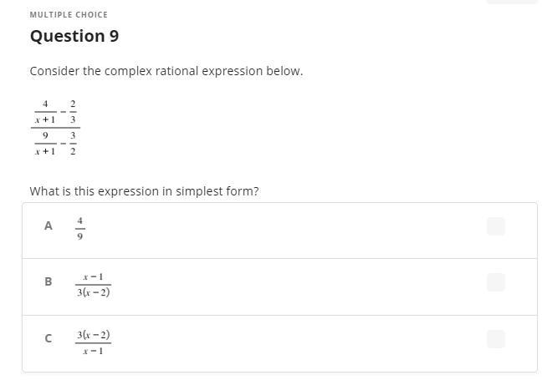The height and width of the screenshot is (380, 542).
Task: Pick the answer 3(x−2) over (x−1)
Action: tap(93, 342)
